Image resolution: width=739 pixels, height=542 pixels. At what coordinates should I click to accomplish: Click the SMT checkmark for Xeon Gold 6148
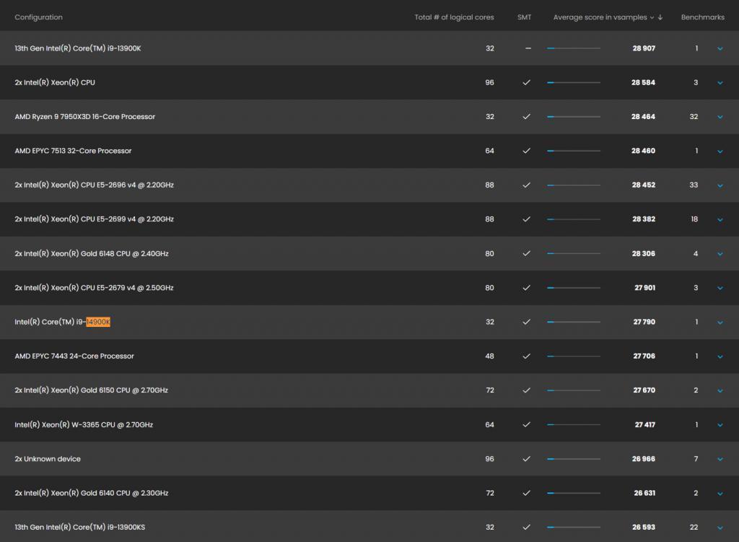(x=526, y=253)
